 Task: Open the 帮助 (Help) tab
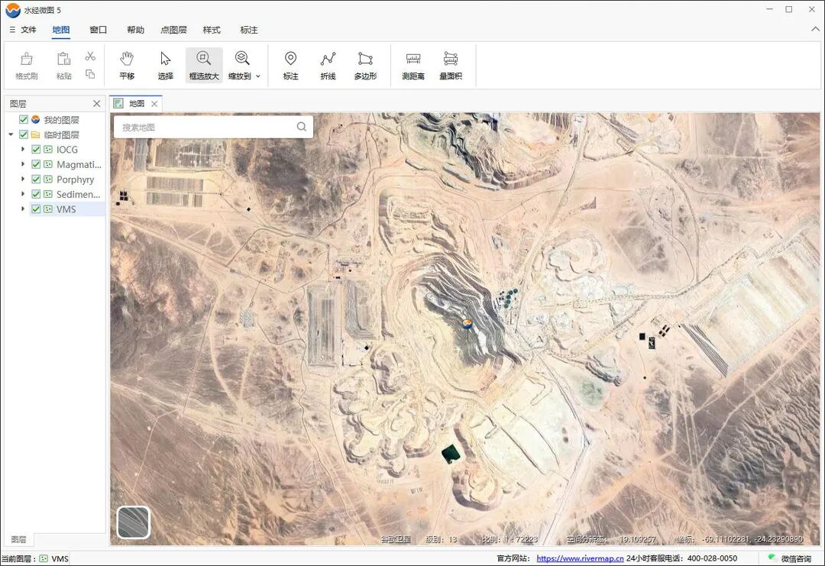pyautogui.click(x=135, y=30)
